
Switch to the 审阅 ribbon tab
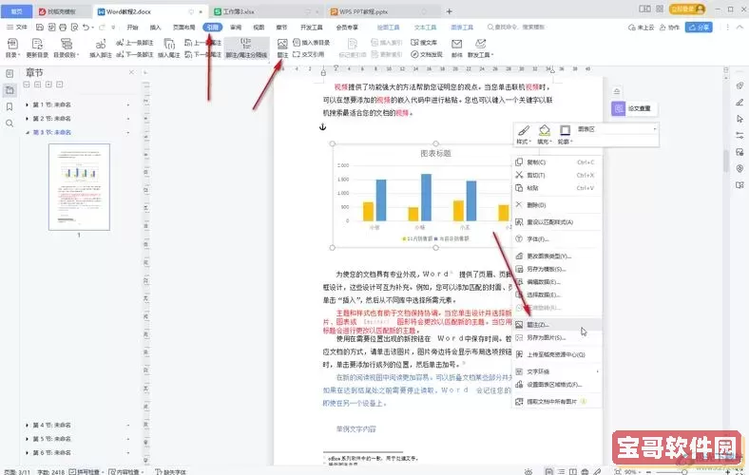point(236,28)
